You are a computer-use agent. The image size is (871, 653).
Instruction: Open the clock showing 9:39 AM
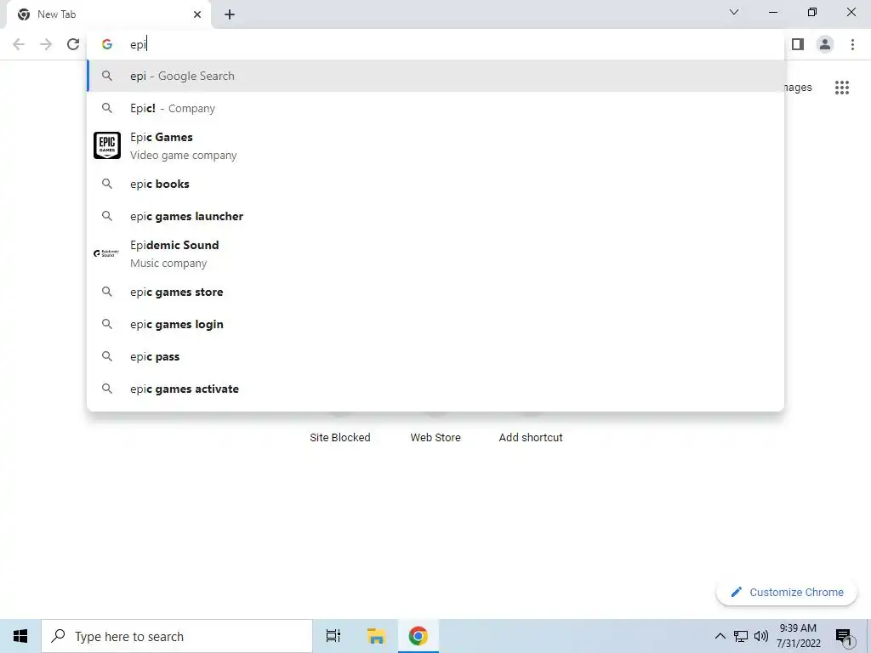click(798, 636)
